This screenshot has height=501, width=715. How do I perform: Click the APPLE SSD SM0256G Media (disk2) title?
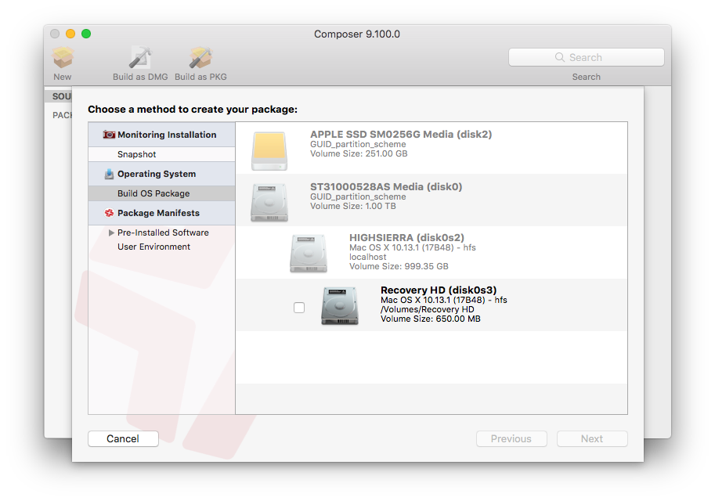pyautogui.click(x=401, y=135)
